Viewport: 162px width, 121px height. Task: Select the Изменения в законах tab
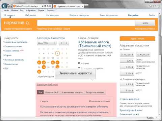[x=72, y=92]
